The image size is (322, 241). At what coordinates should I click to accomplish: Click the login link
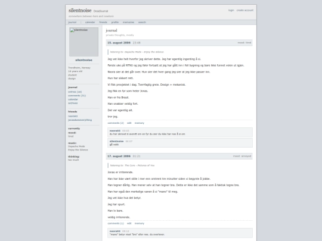tap(231, 10)
